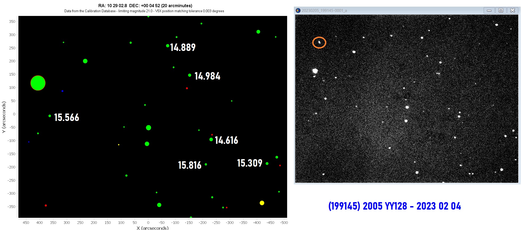522x230 pixels.
Task: Click the magnitude label 14.889
Action: pyautogui.click(x=183, y=47)
